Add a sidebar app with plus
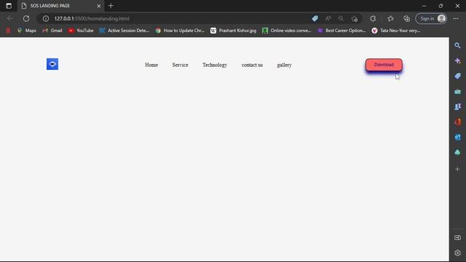 point(457,169)
